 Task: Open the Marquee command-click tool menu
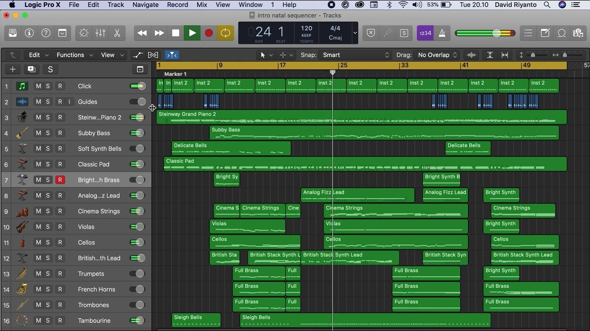pyautogui.click(x=286, y=55)
